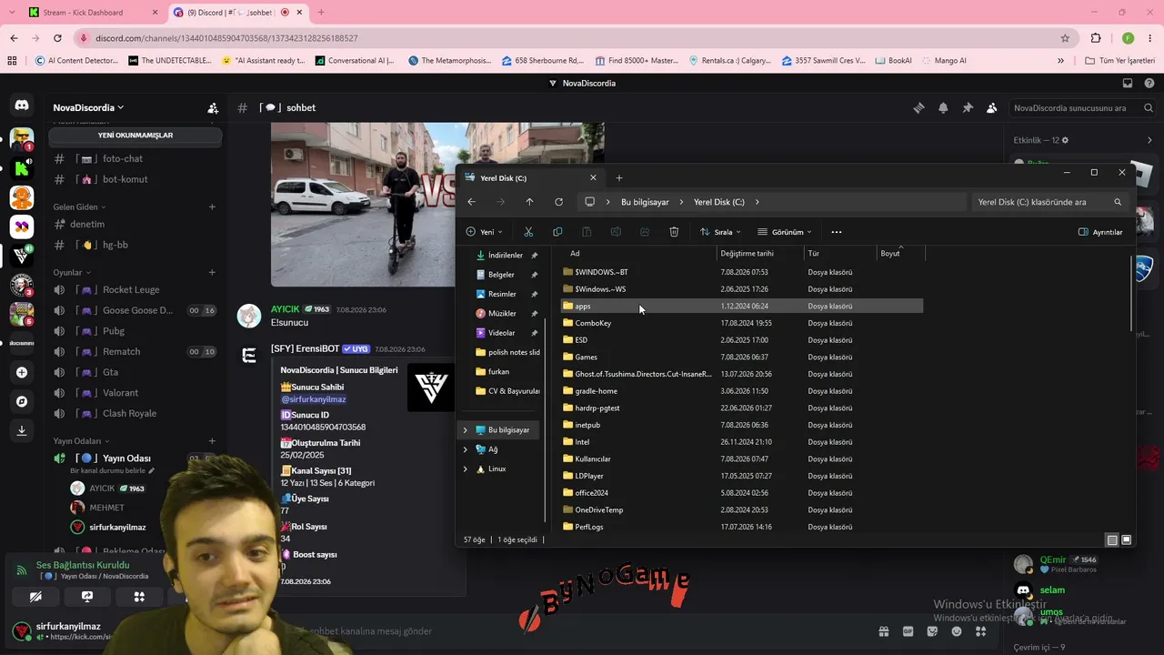
Task: Add a new File Explorer tab
Action: [x=619, y=177]
